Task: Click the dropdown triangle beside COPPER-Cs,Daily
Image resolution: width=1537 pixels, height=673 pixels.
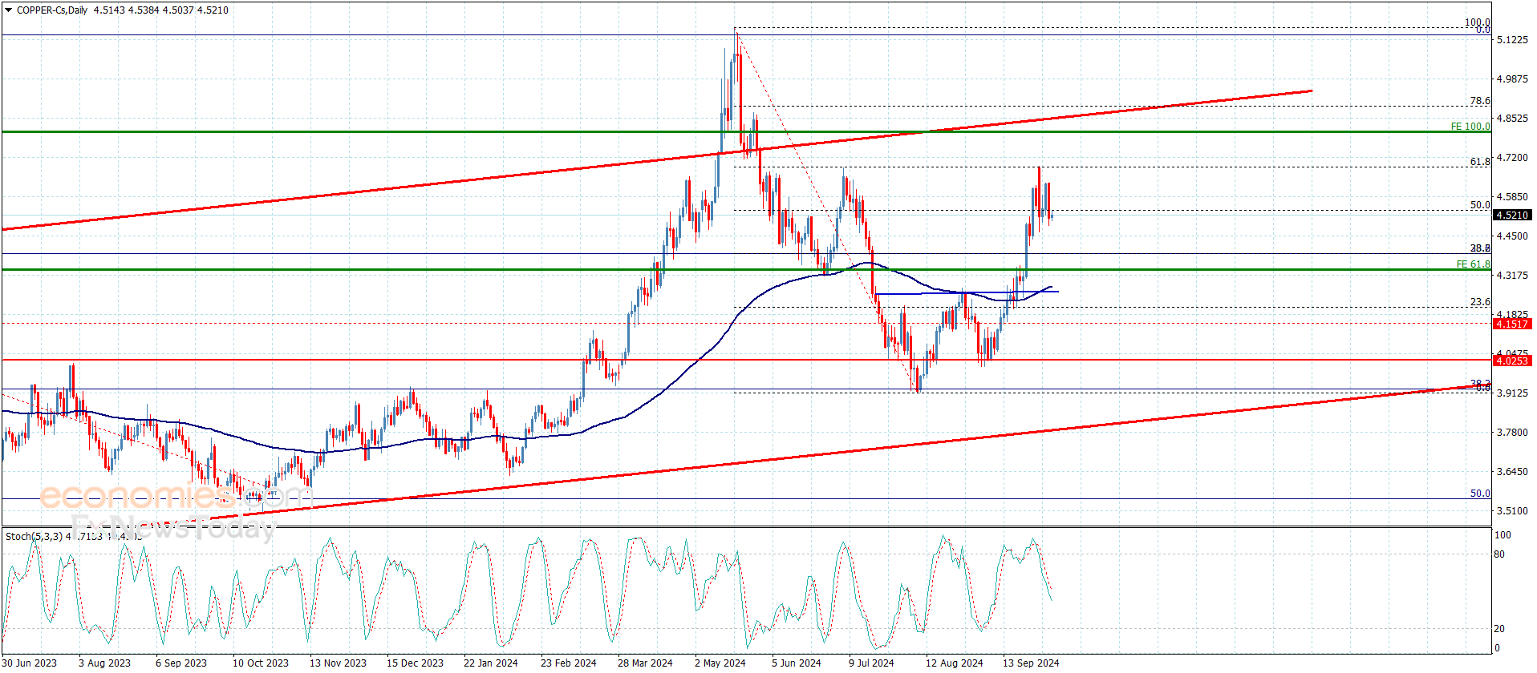Action: pos(9,10)
